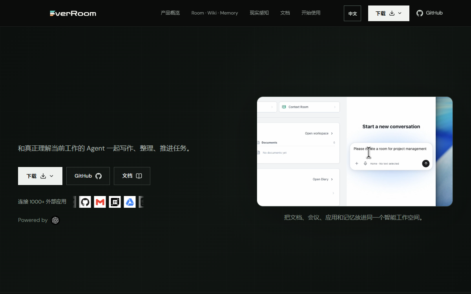Click the microphone icon in chat box
The height and width of the screenshot is (294, 471).
pos(365,163)
